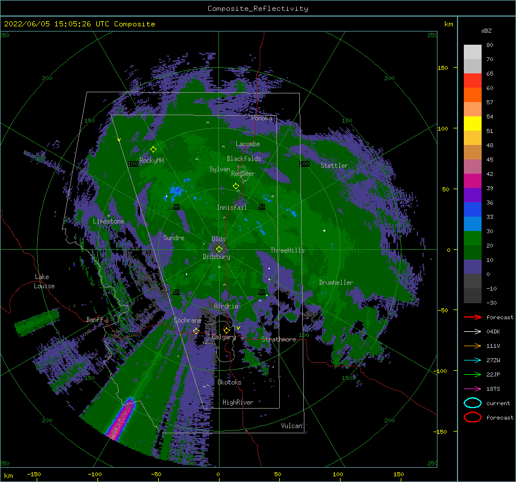Click the Ponoka city label
Screen dimensions: 516x482
click(261, 118)
